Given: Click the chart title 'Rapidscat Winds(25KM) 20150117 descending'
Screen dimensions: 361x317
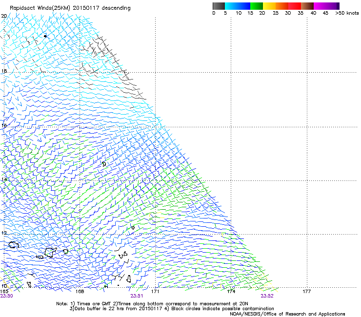Looking at the screenshot, I should [70, 8].
